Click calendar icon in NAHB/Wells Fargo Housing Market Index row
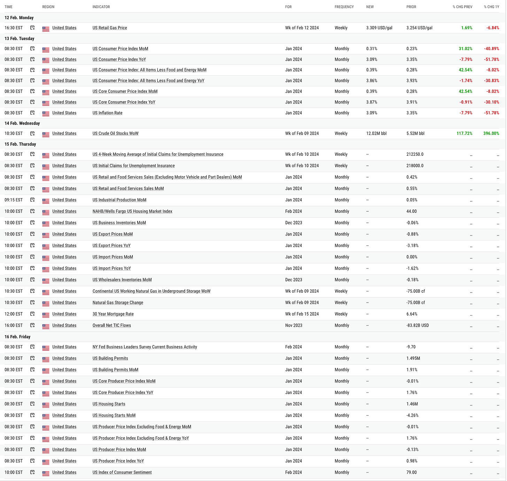507x481 pixels. click(x=32, y=211)
